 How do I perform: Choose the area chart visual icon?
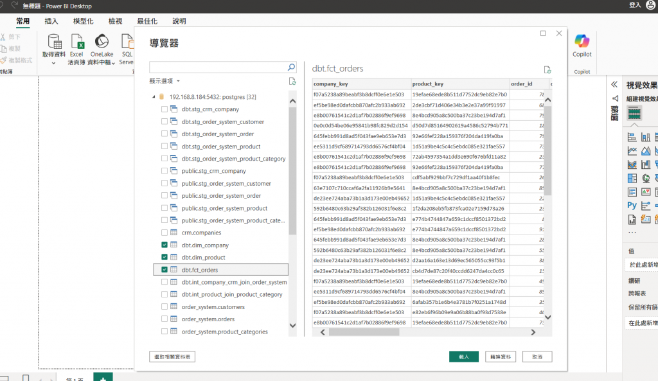point(646,150)
